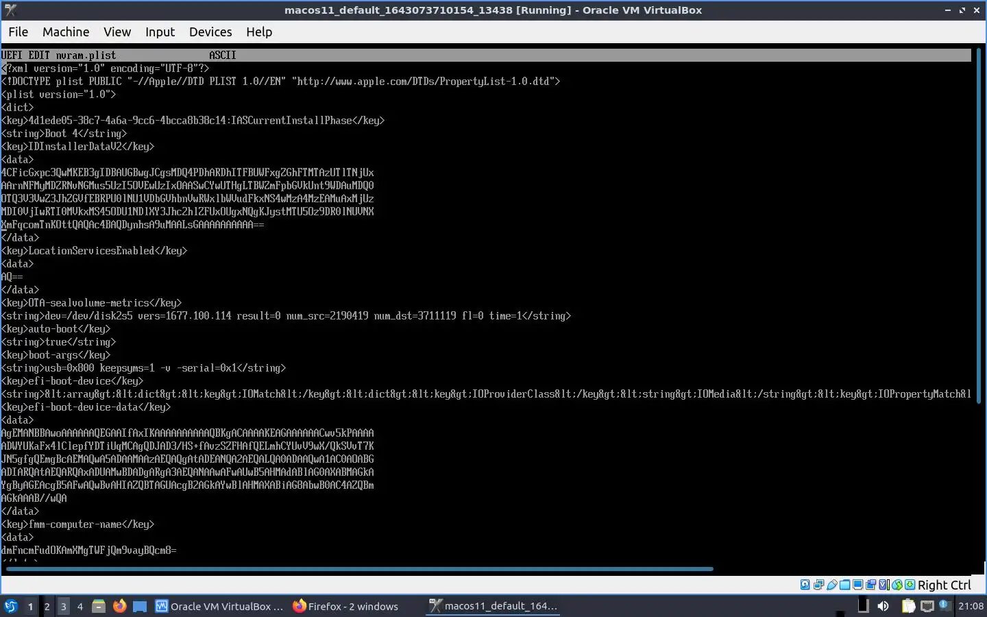The height and width of the screenshot is (617, 987).
Task: Click the display status icon
Action: [857, 585]
